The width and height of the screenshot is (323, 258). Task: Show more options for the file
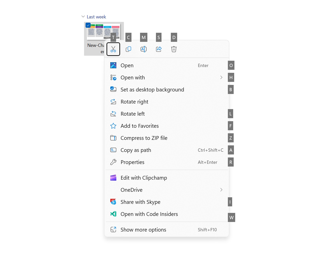tap(143, 230)
